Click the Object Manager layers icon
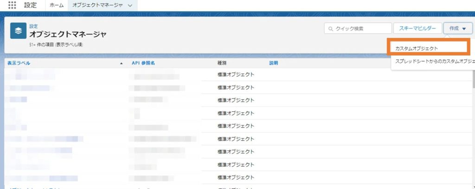This screenshot has height=189, width=475. 18,30
